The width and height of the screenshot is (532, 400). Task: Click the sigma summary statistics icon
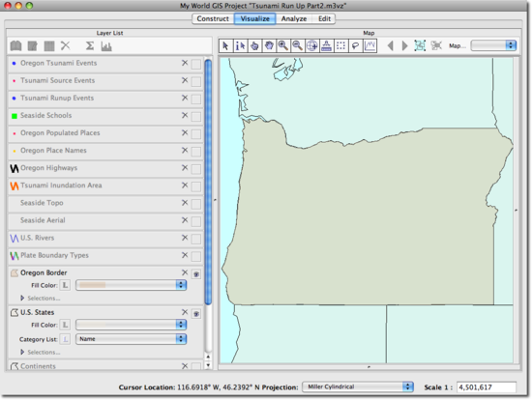pyautogui.click(x=90, y=45)
